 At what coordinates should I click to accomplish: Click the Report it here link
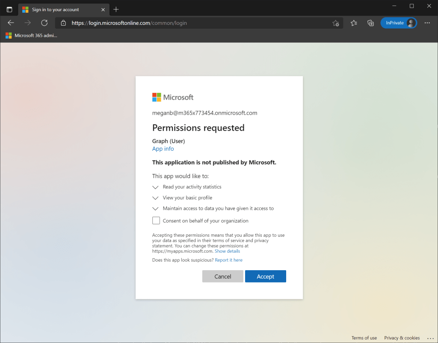coord(228,260)
